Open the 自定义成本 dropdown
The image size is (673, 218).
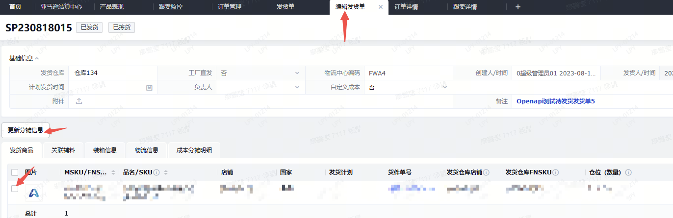click(x=408, y=87)
